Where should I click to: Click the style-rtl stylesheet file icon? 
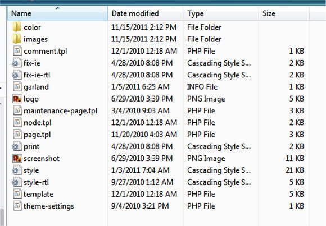[17, 182]
